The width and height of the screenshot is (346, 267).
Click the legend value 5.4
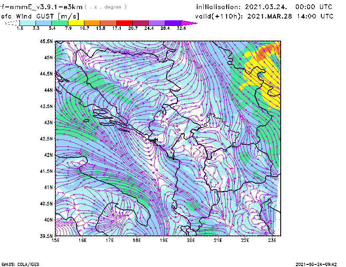tap(52, 28)
